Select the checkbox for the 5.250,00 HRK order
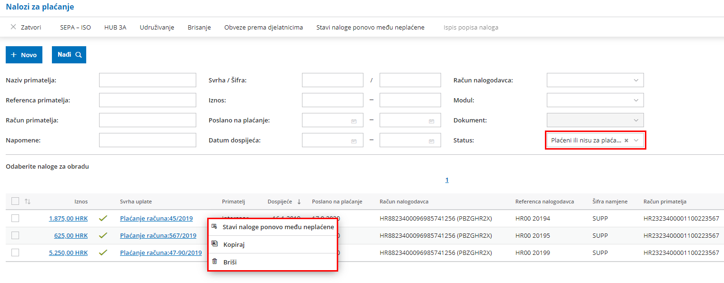This screenshot has height=283, width=724. point(15,253)
